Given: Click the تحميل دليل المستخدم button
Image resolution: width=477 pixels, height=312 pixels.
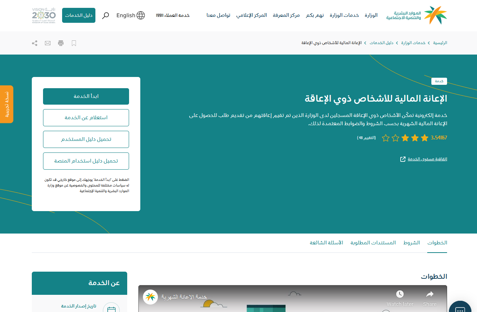Looking at the screenshot, I should 86,139.
